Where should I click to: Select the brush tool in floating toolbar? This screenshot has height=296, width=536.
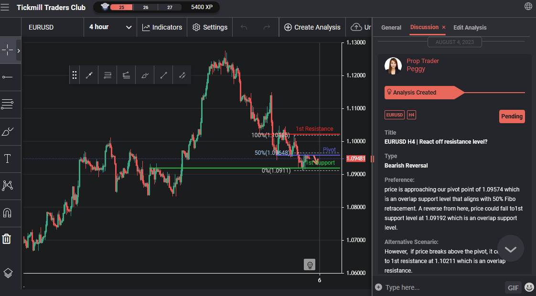(x=145, y=75)
